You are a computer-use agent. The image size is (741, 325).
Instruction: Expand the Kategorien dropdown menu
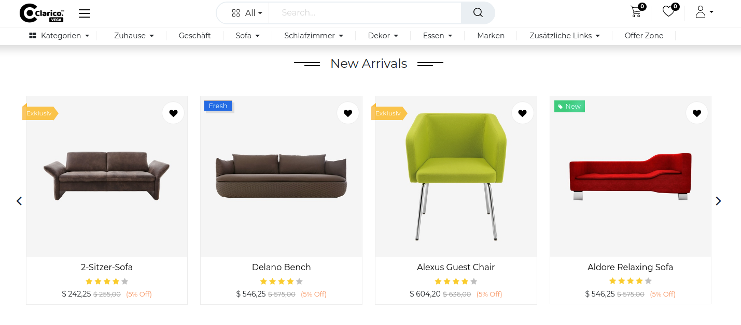(59, 36)
